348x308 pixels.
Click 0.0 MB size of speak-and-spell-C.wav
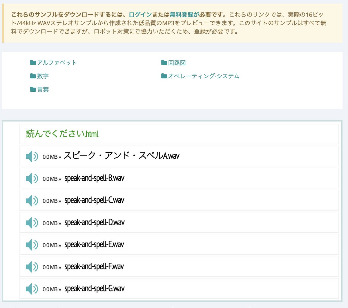pos(50,201)
